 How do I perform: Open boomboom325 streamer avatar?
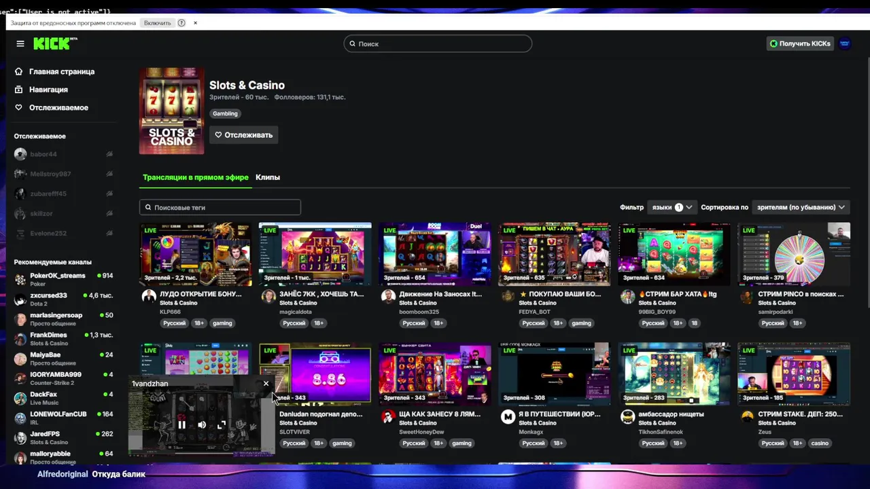click(x=388, y=297)
